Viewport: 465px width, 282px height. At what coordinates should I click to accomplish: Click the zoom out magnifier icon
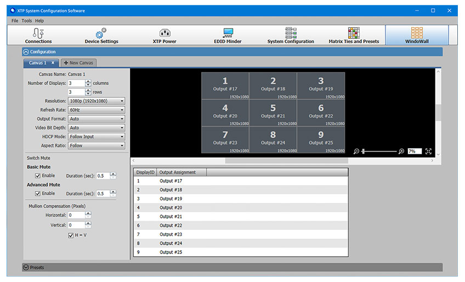click(x=356, y=151)
